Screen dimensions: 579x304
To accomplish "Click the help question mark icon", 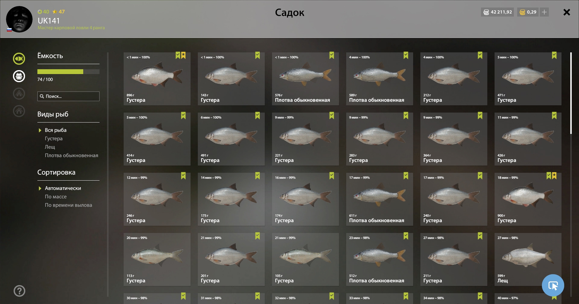I will (19, 291).
